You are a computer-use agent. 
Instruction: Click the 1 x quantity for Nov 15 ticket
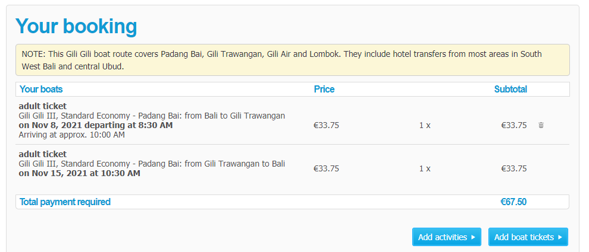(425, 168)
